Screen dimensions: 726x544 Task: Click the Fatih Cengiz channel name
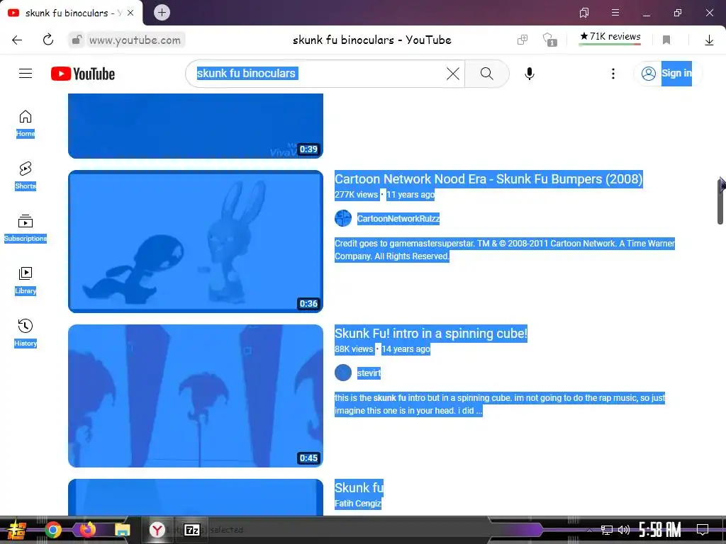pos(358,504)
